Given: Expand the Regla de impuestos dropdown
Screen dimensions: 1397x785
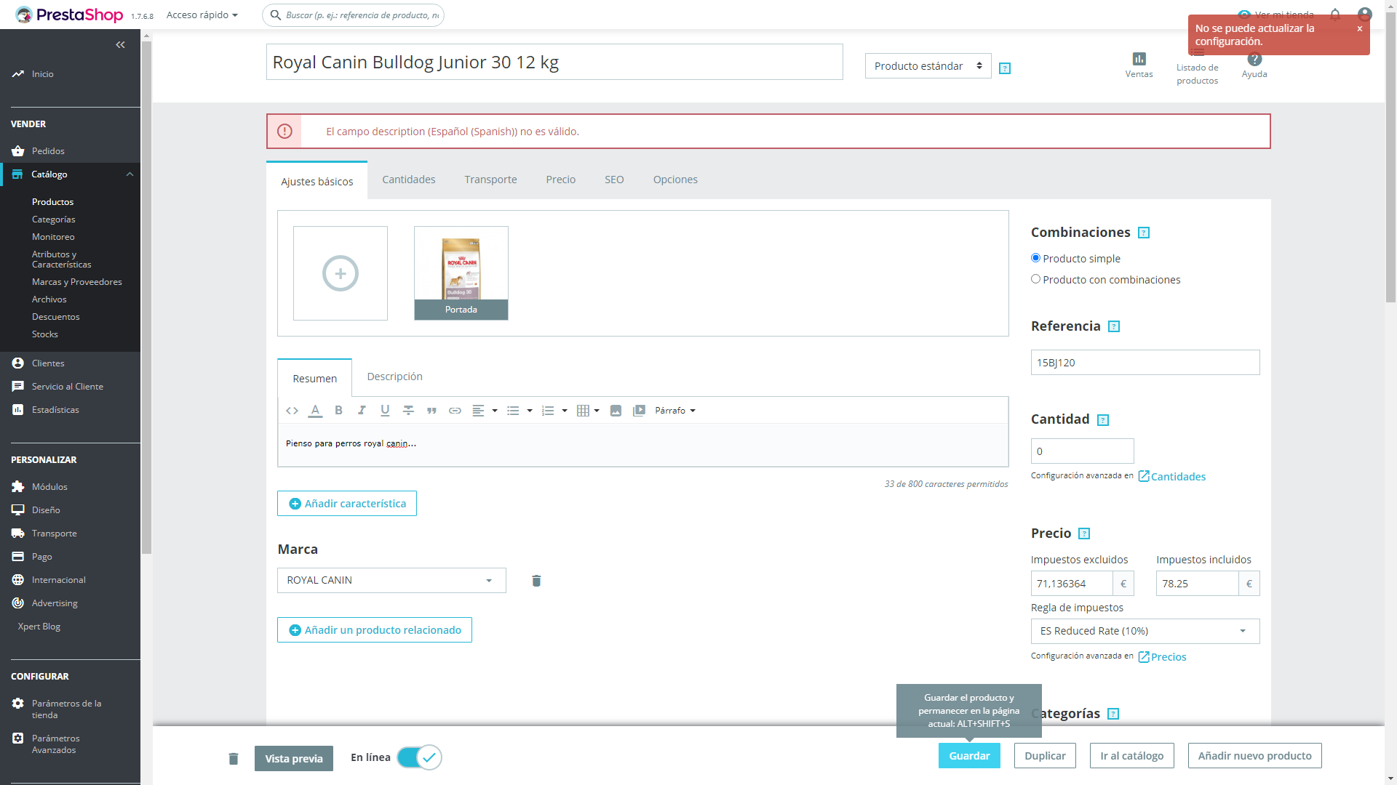Looking at the screenshot, I should click(x=1145, y=631).
